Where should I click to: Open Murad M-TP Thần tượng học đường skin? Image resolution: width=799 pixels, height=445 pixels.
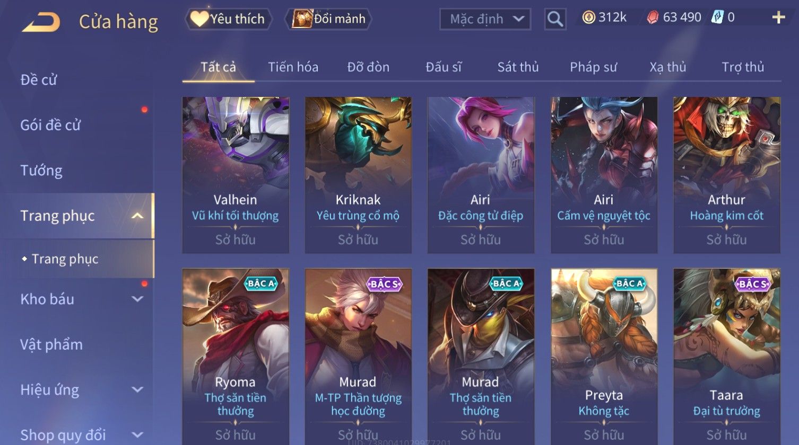coord(358,355)
